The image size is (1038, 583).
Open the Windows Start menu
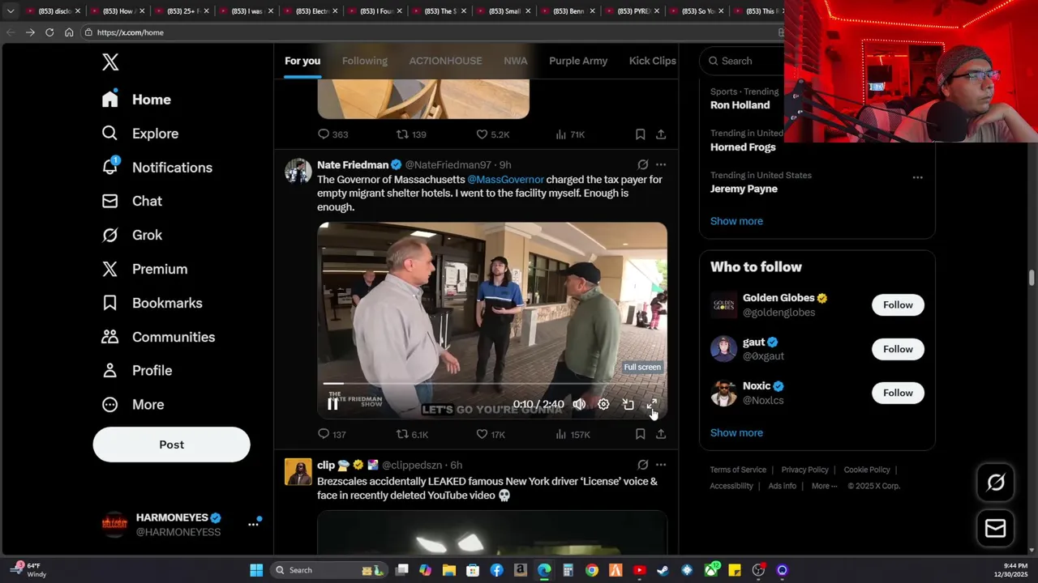point(256,570)
